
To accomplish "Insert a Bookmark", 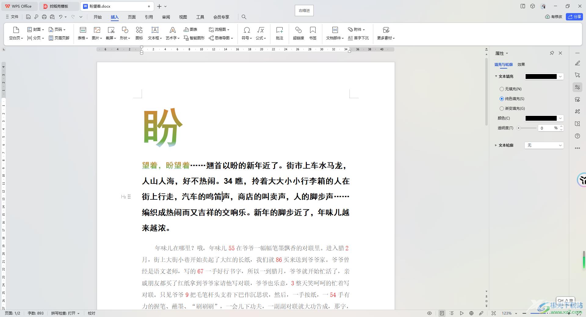I will [313, 33].
